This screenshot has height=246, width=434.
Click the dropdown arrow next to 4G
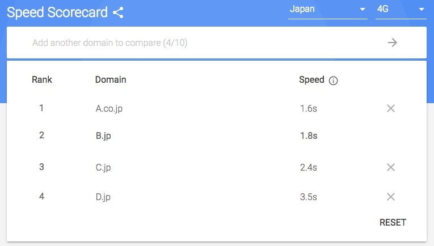422,10
